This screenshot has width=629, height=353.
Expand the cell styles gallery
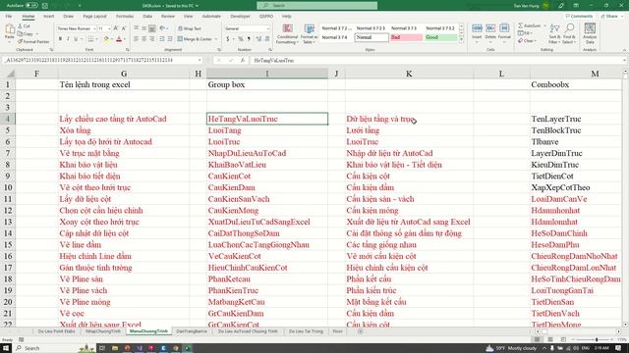(x=461, y=40)
